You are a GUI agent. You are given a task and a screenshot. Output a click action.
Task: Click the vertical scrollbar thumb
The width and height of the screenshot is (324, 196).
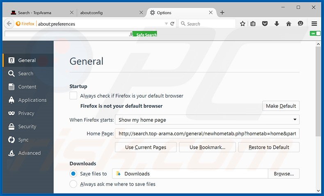[318, 91]
